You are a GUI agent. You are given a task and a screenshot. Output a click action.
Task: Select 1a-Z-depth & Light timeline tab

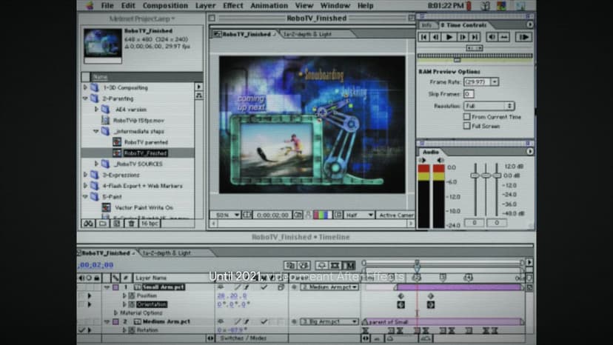[x=167, y=253]
